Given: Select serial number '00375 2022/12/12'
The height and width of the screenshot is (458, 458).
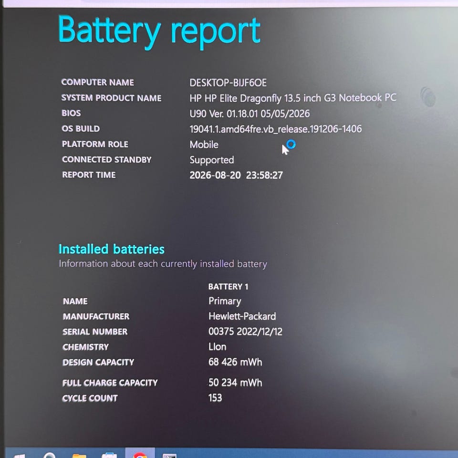Looking at the screenshot, I should coord(245,332).
